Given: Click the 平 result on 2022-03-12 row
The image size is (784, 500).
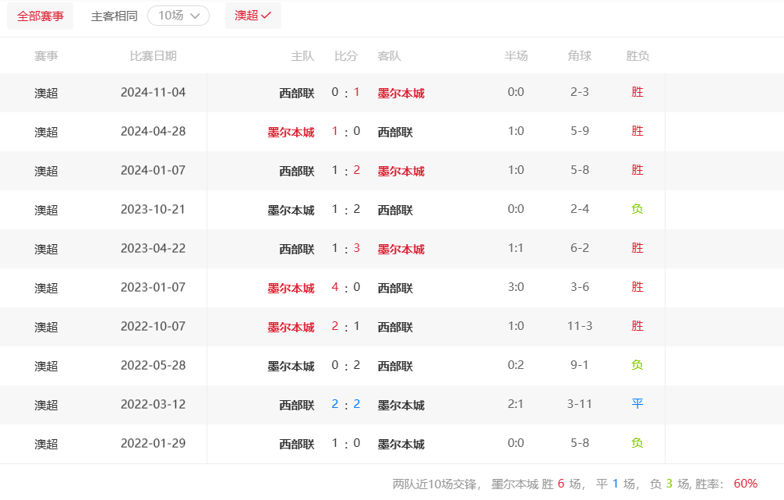Looking at the screenshot, I should pyautogui.click(x=637, y=404).
